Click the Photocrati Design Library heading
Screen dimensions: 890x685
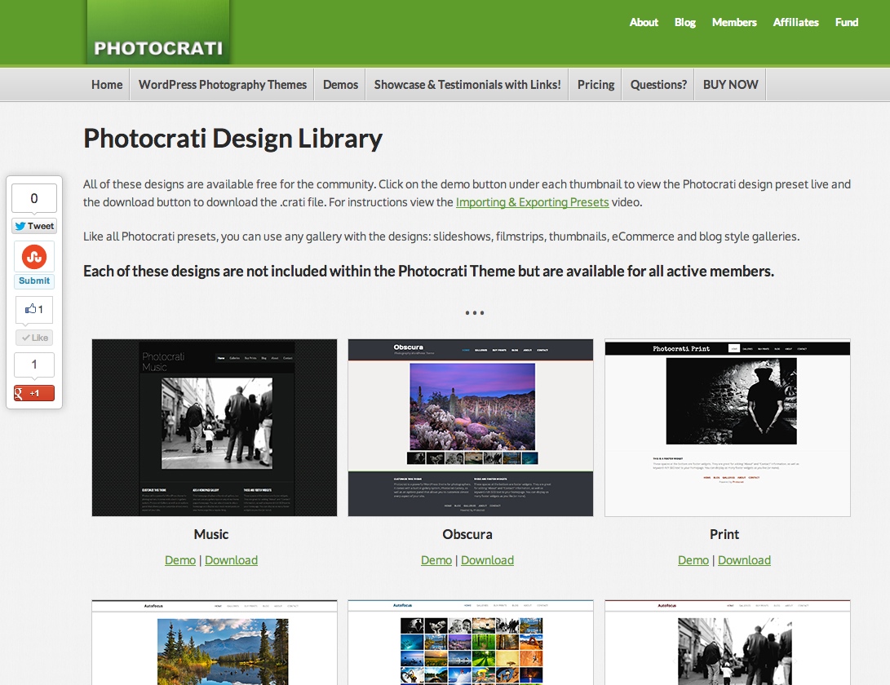[232, 139]
